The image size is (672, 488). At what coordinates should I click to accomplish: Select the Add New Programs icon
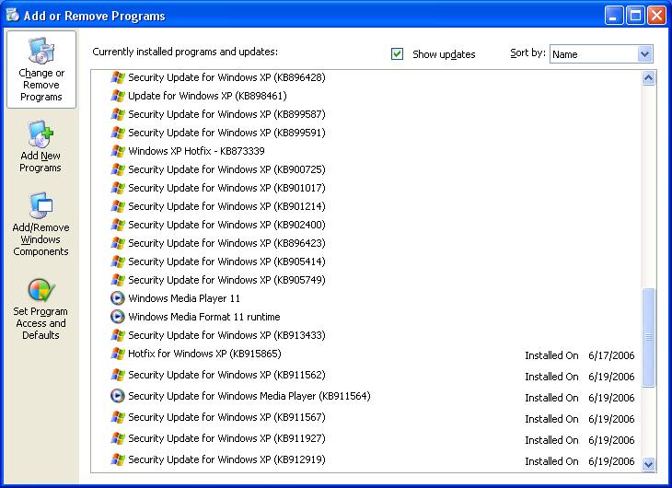point(41,134)
